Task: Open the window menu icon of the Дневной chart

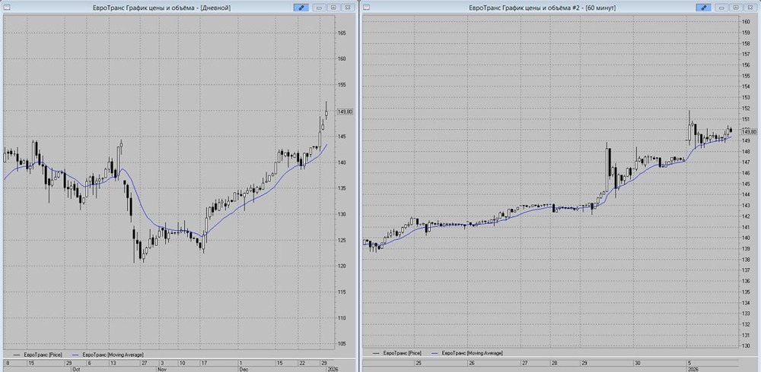Action: pos(6,8)
